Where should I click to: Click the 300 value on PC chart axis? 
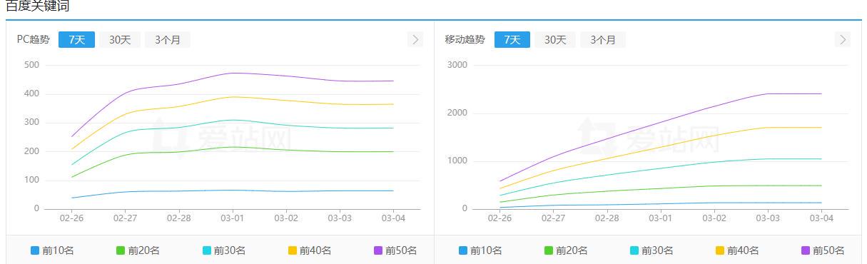[x=31, y=123]
